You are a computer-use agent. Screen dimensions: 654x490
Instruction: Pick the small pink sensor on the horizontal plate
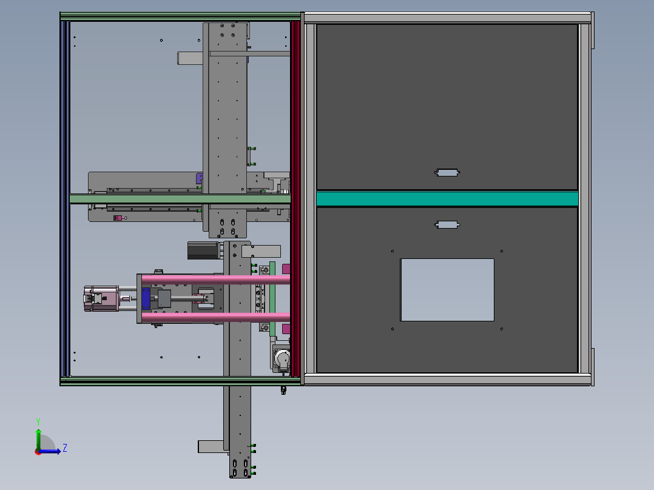point(118,218)
